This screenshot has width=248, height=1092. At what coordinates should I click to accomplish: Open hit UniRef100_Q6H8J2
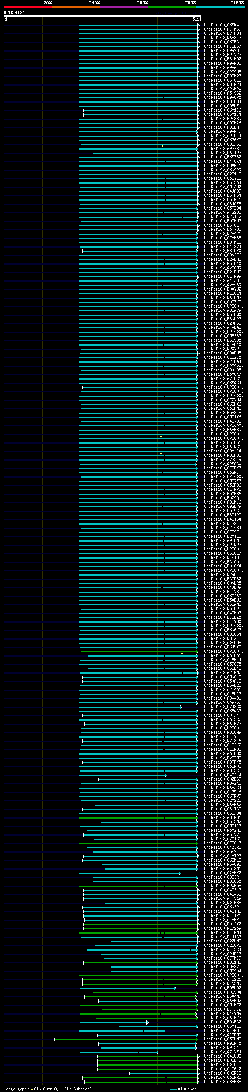222,38
